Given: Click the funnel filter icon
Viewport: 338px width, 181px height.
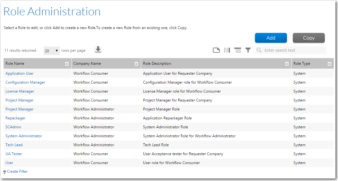Looking at the screenshot, I should point(248,50).
